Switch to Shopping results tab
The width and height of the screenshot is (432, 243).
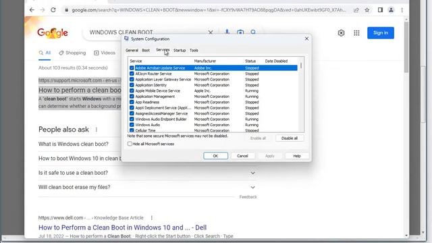[72, 53]
